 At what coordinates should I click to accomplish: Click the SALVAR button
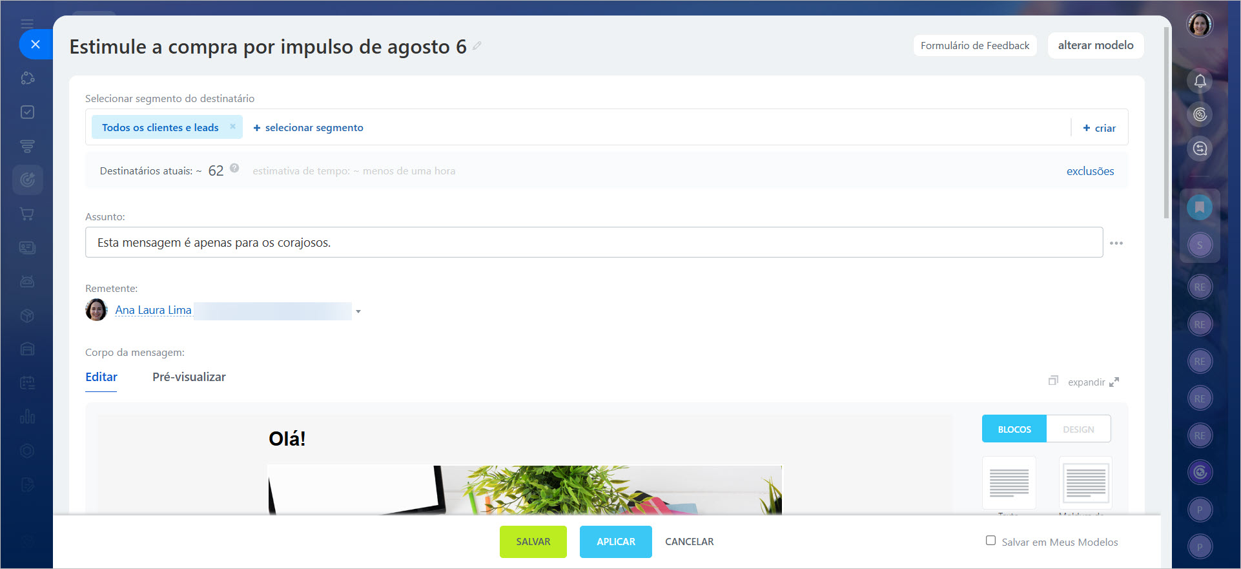point(533,542)
